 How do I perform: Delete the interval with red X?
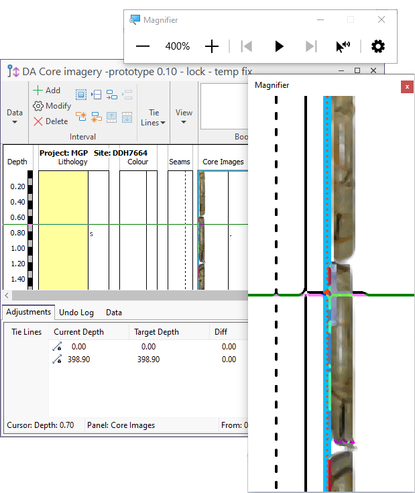pyautogui.click(x=51, y=121)
